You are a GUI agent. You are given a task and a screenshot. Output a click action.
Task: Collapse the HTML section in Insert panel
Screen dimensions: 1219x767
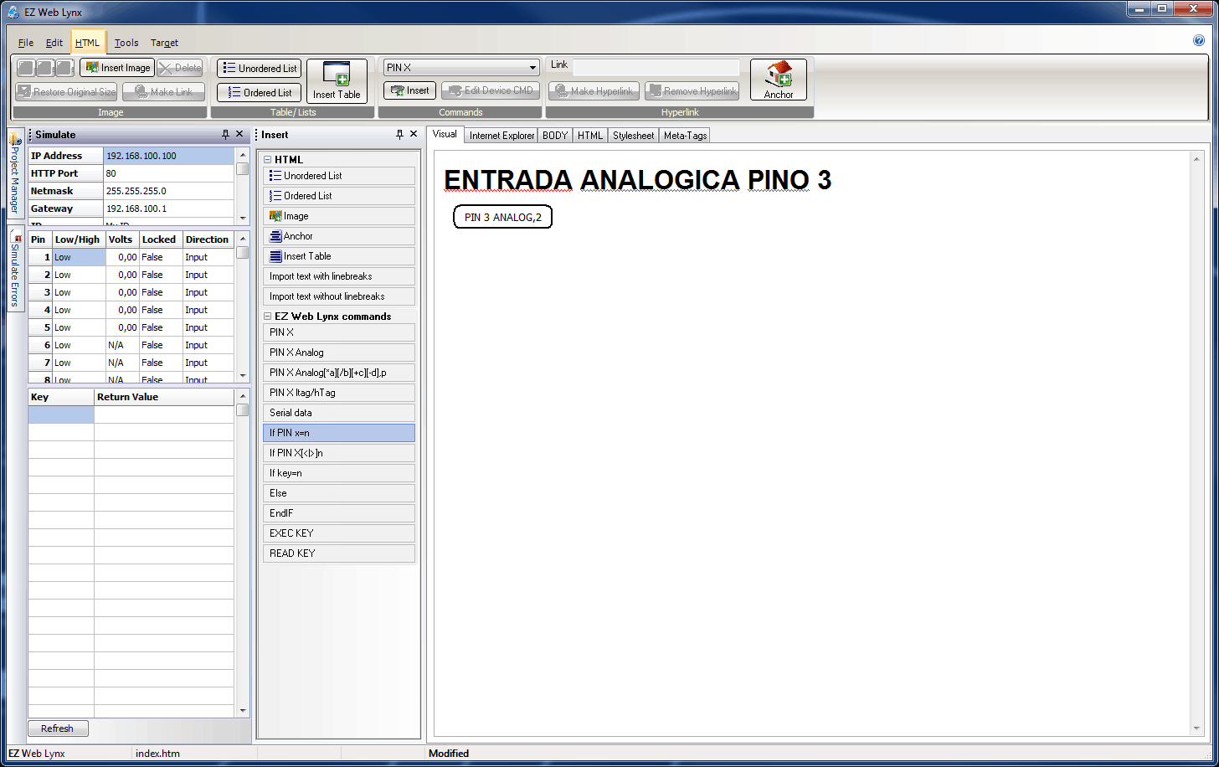pyautogui.click(x=268, y=160)
